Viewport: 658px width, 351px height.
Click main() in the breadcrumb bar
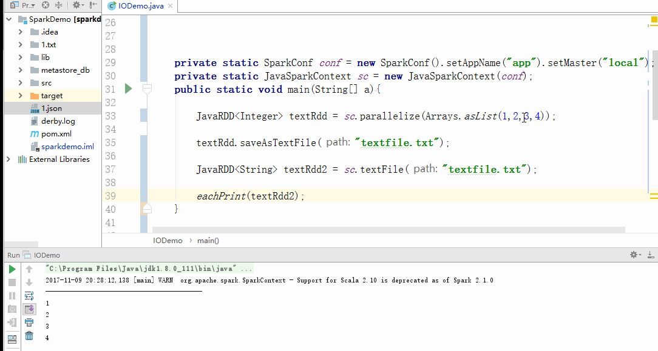208,241
